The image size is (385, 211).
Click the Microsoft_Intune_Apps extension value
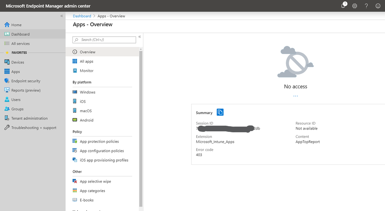[215, 142]
